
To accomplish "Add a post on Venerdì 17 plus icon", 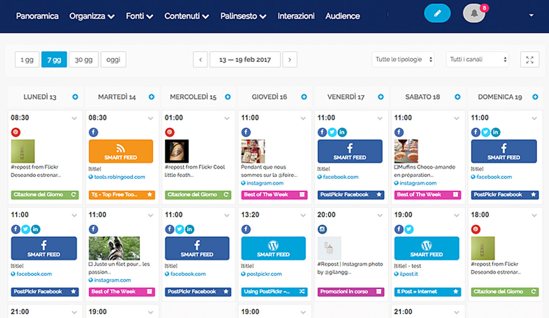I will click(381, 97).
